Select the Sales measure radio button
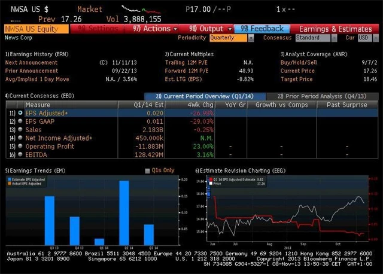Screen dimensions: 383x274 (20, 129)
